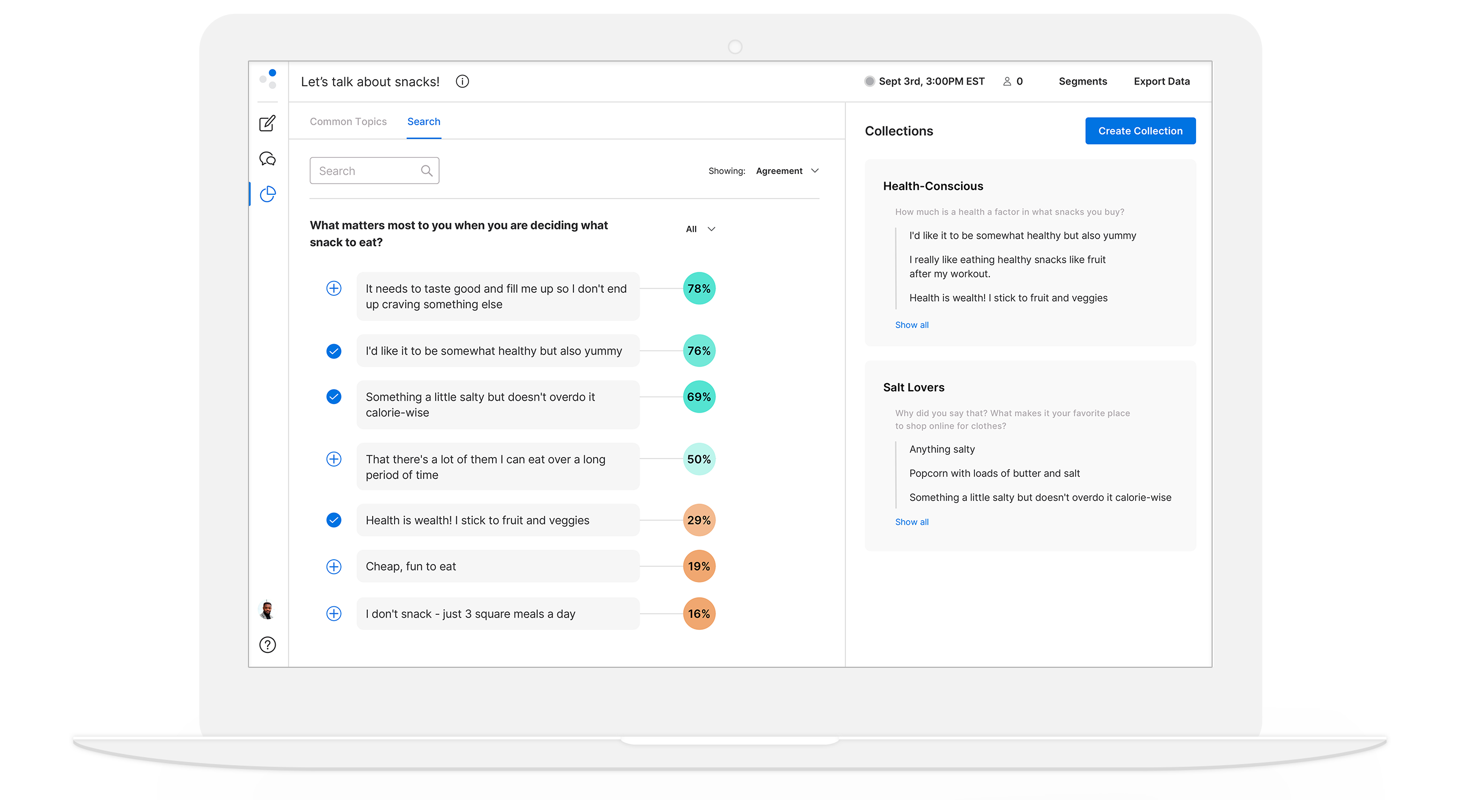1460x800 pixels.
Task: Expand the All filter dropdown
Action: 699,229
